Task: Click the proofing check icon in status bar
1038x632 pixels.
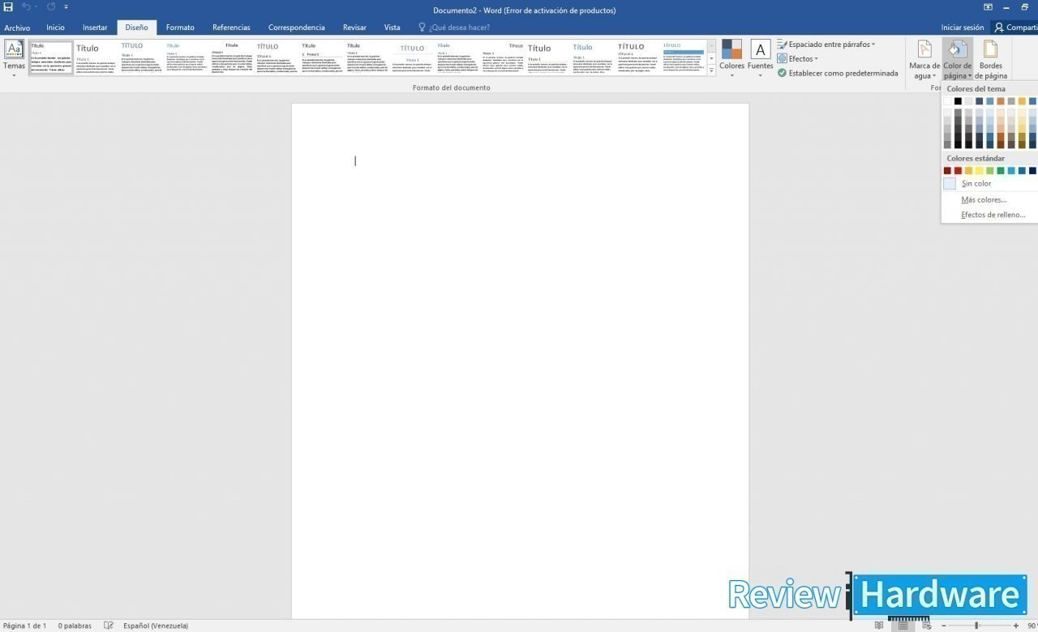Action: (x=109, y=626)
